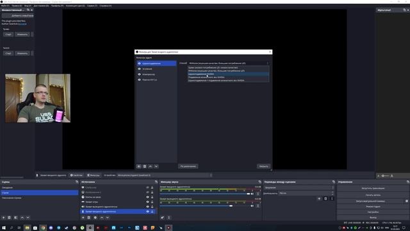410x231 pixels.
Task: Add a new scene with plus icon
Action: [3, 218]
